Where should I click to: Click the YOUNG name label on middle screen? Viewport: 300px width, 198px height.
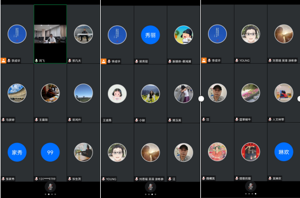click(x=111, y=179)
